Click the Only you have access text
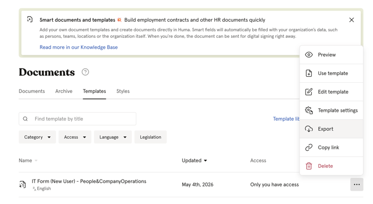 (x=274, y=185)
